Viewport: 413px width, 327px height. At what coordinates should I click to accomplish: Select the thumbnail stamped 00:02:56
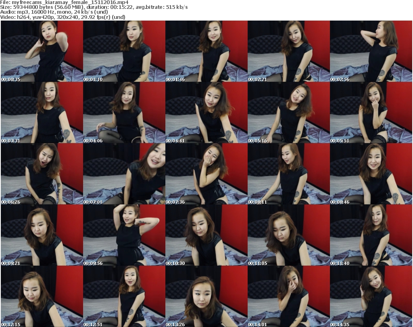click(371, 51)
